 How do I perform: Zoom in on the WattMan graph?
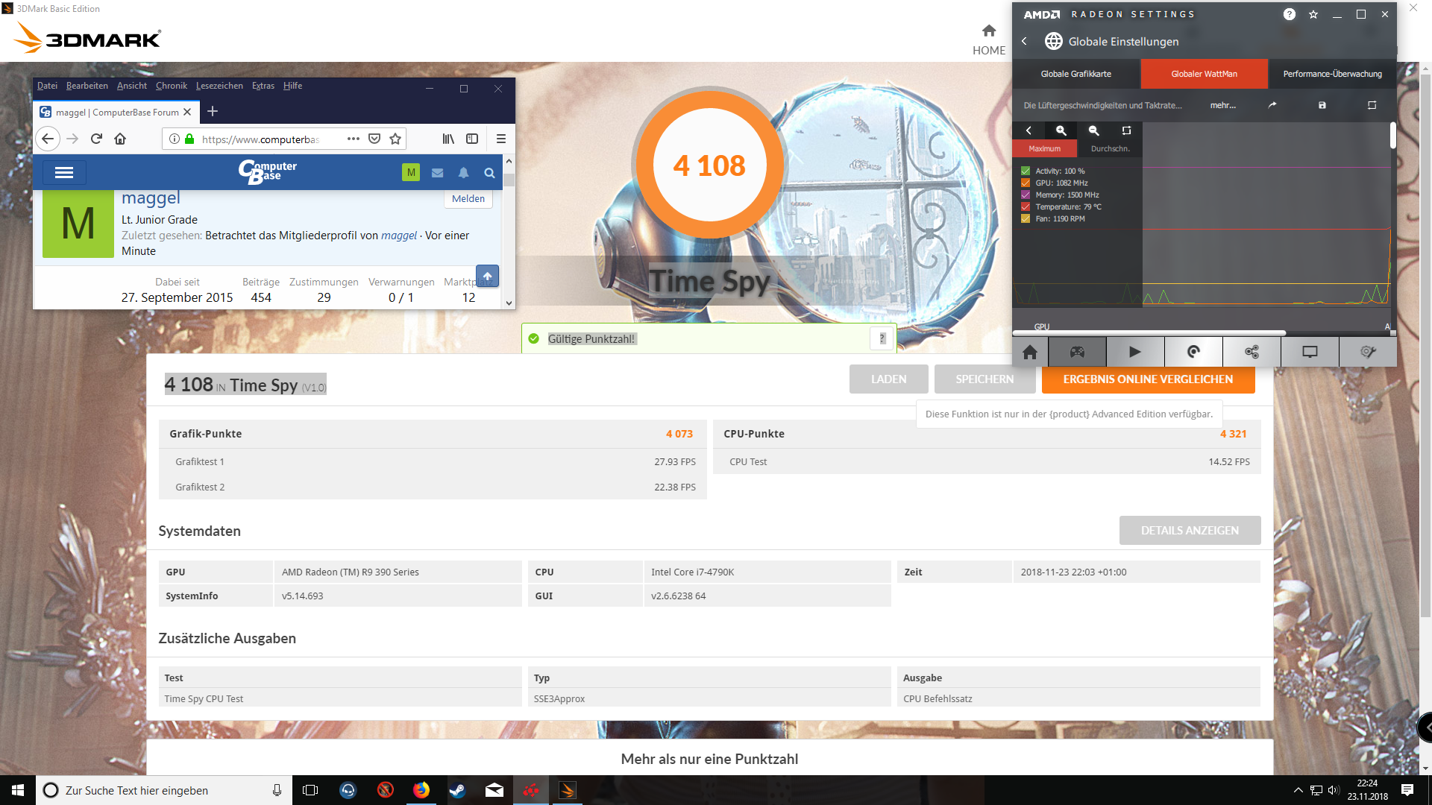1061,130
